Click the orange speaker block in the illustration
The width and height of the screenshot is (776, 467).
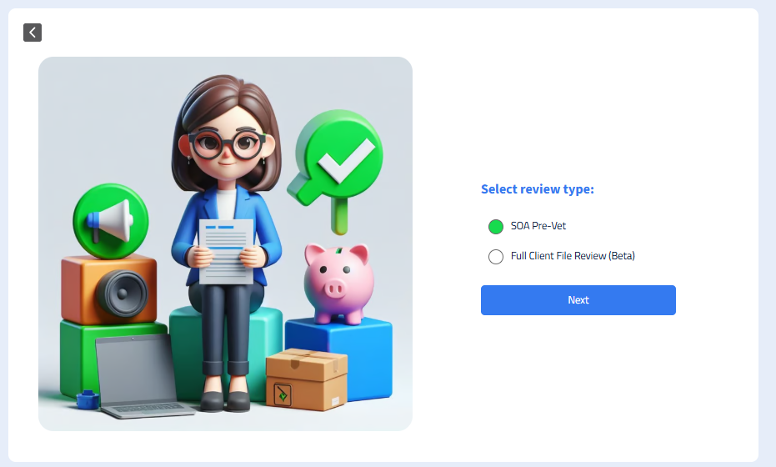(109, 289)
